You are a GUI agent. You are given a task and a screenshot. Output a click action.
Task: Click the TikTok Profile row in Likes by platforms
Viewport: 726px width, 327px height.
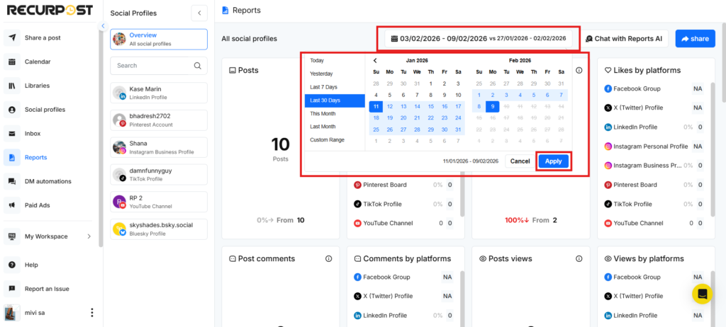pos(654,204)
